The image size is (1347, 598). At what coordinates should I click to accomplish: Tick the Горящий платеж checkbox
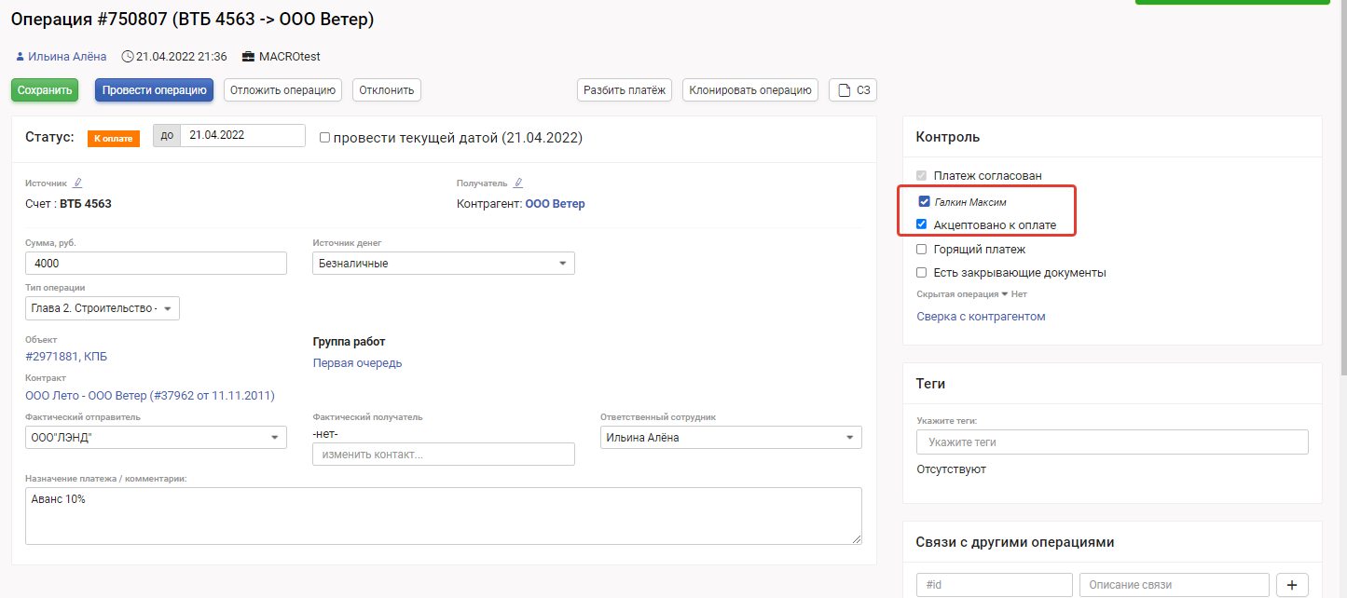(x=922, y=250)
